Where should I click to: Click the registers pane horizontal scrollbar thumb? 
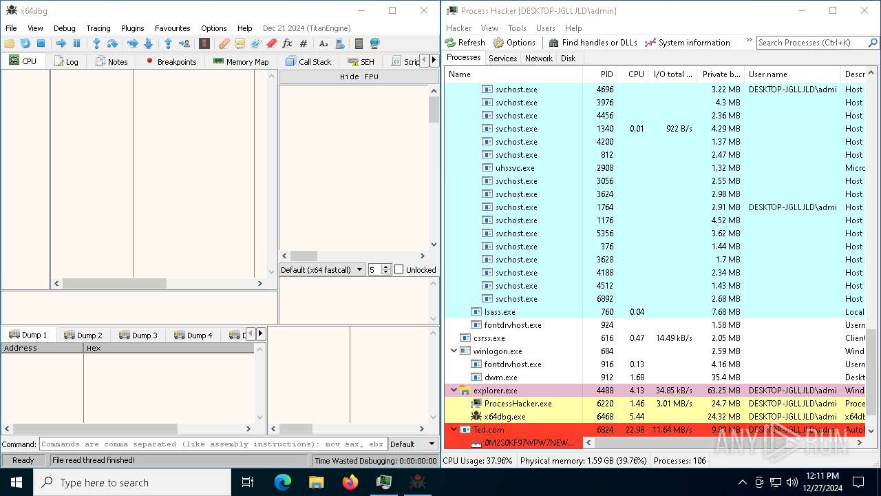(304, 256)
